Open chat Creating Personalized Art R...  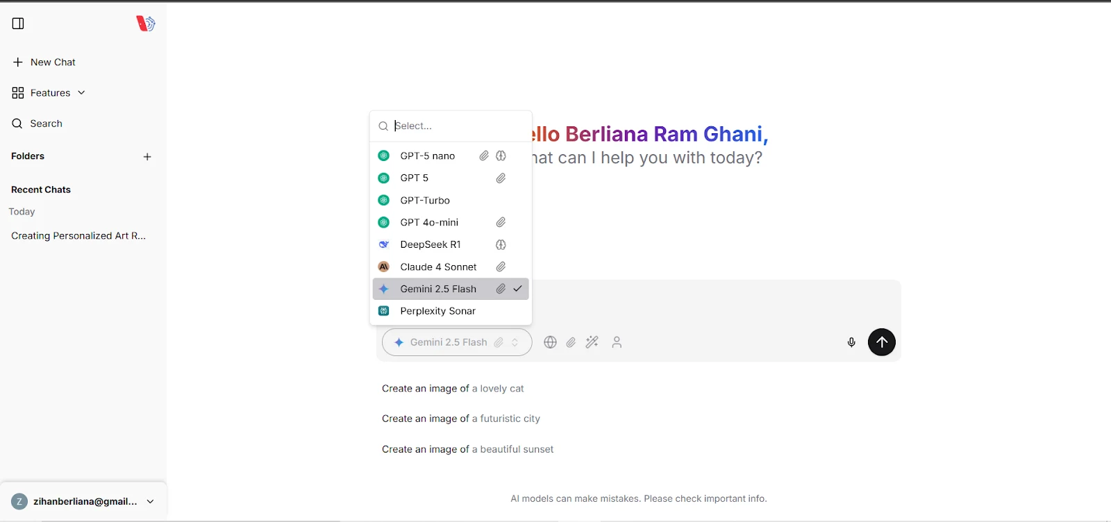[78, 236]
